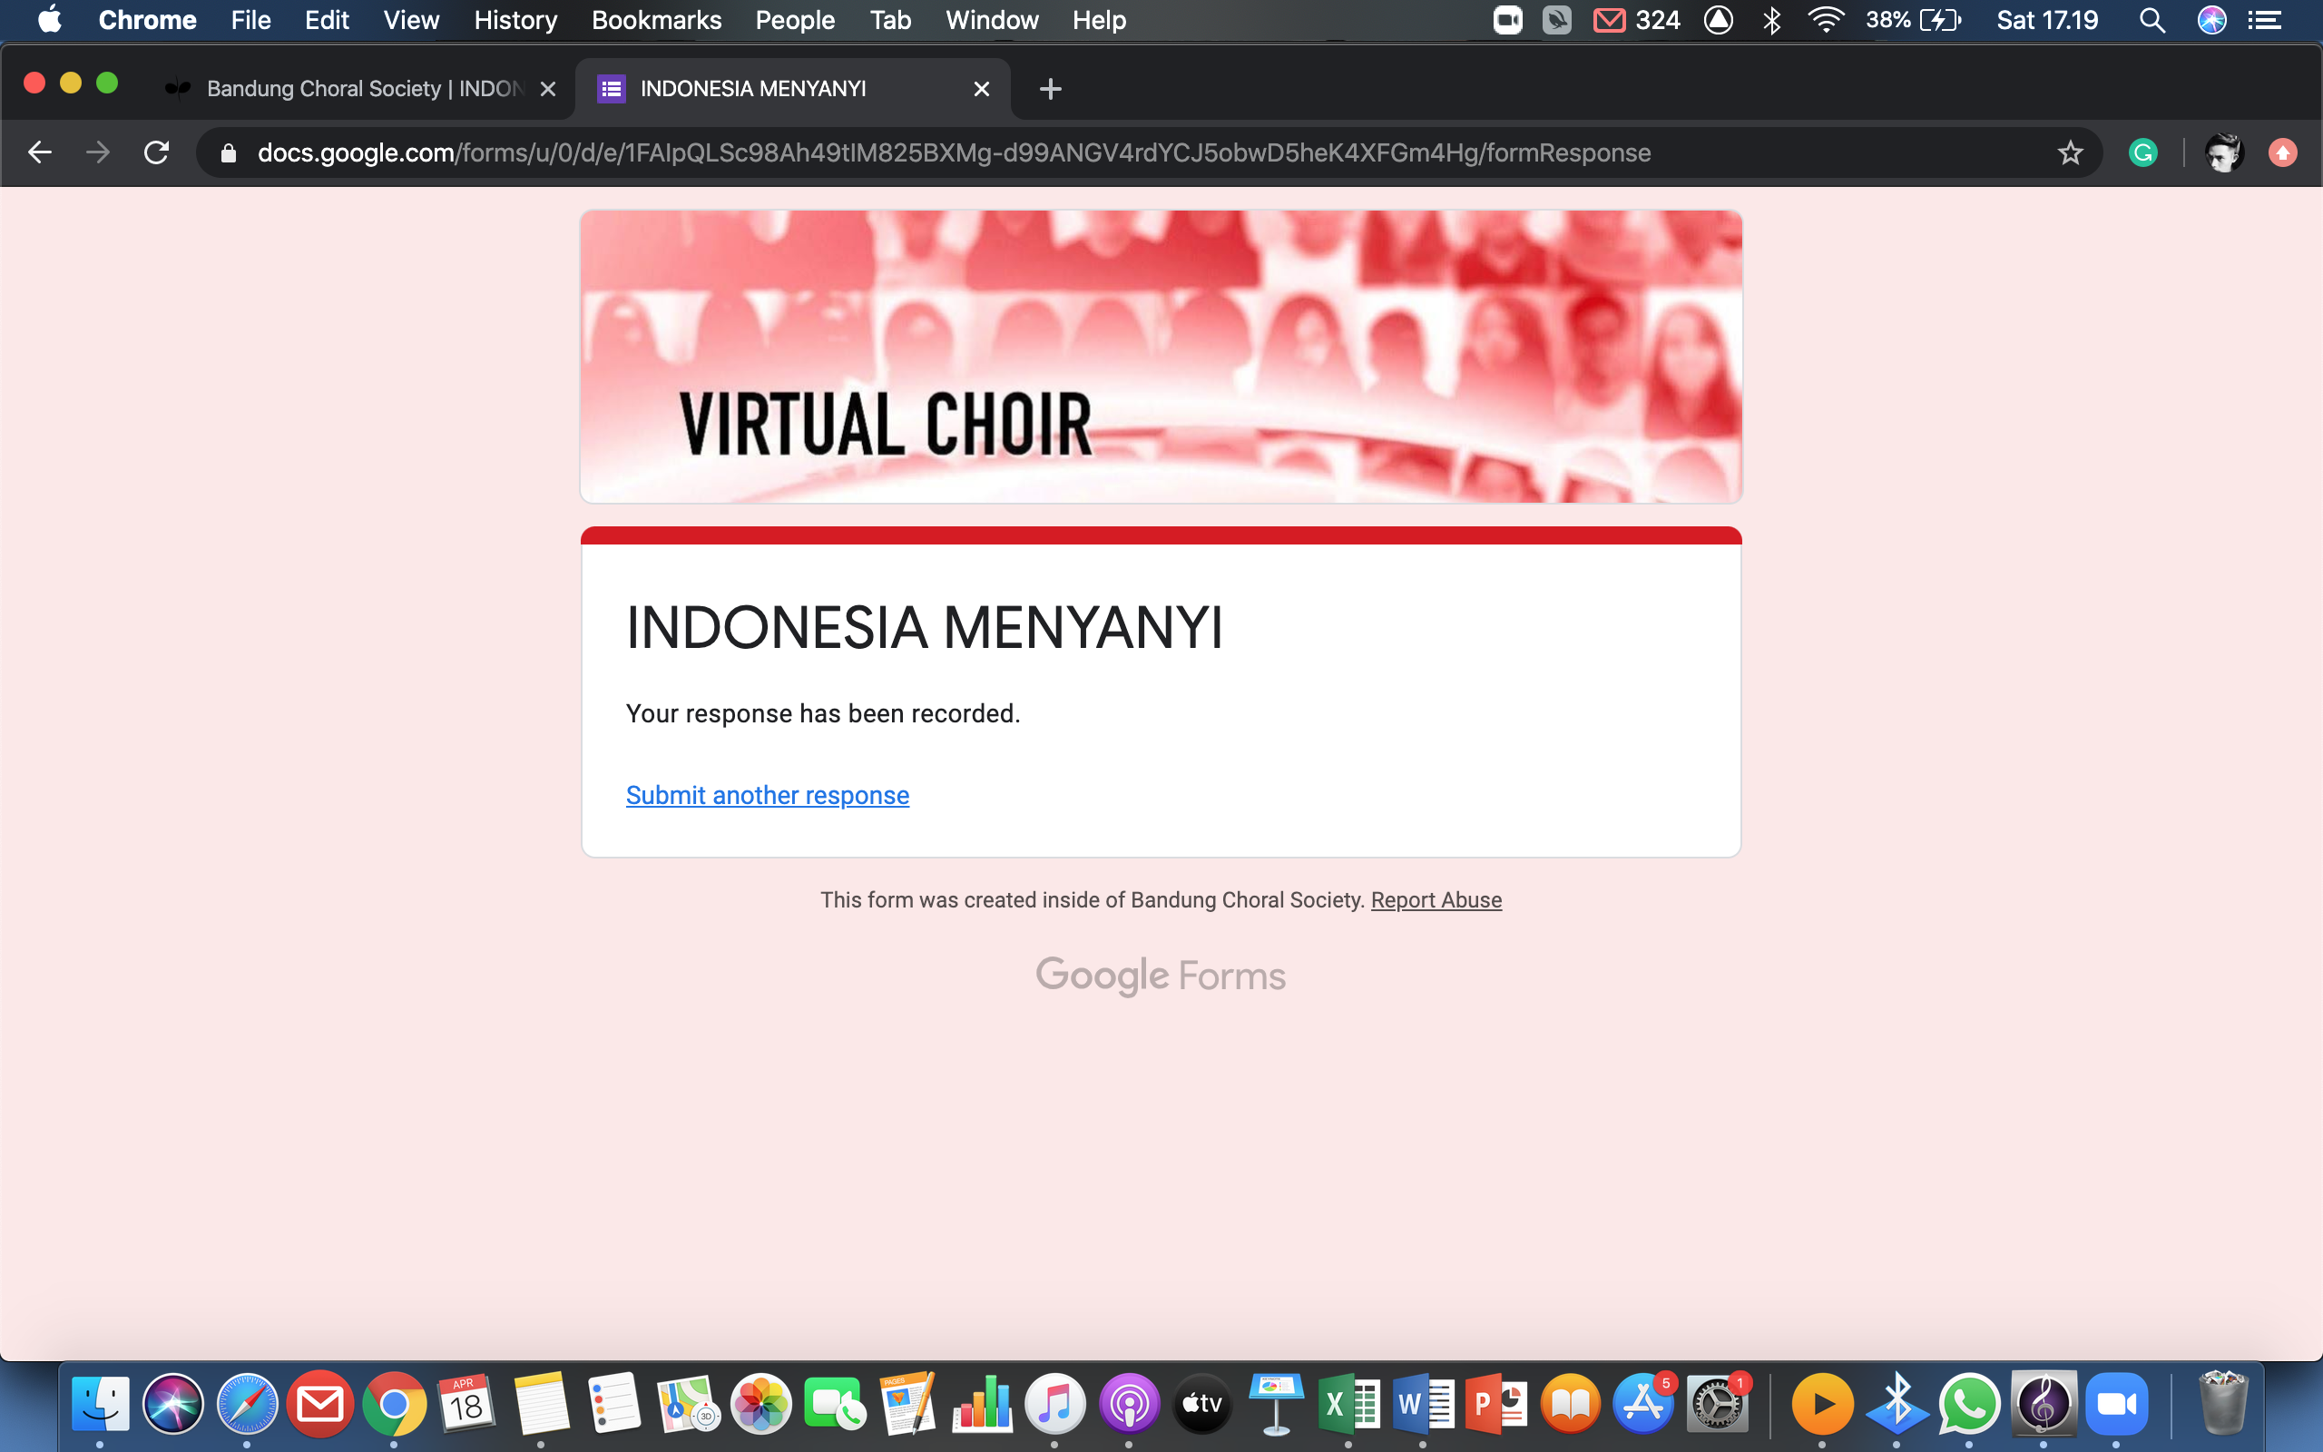Click the browser reload page icon
This screenshot has height=1452, width=2323.
click(156, 152)
